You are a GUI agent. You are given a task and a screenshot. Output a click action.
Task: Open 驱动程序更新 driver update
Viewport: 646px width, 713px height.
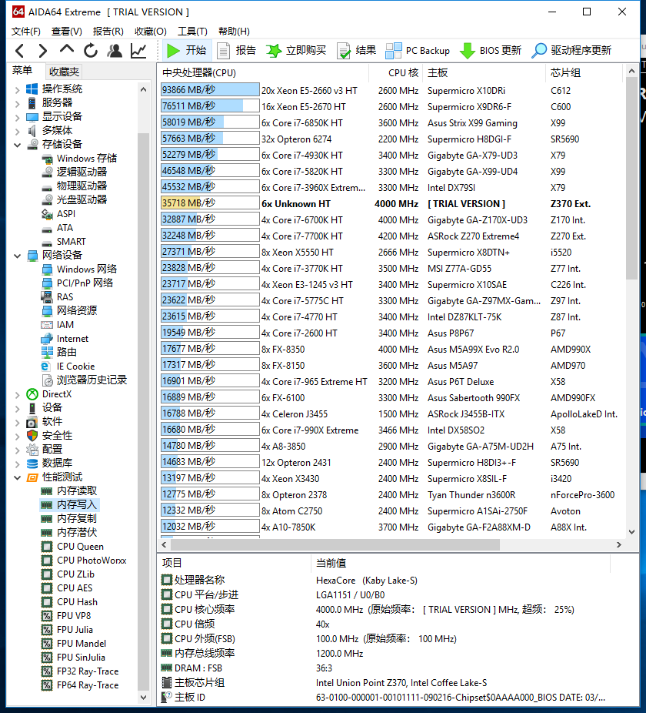point(571,51)
